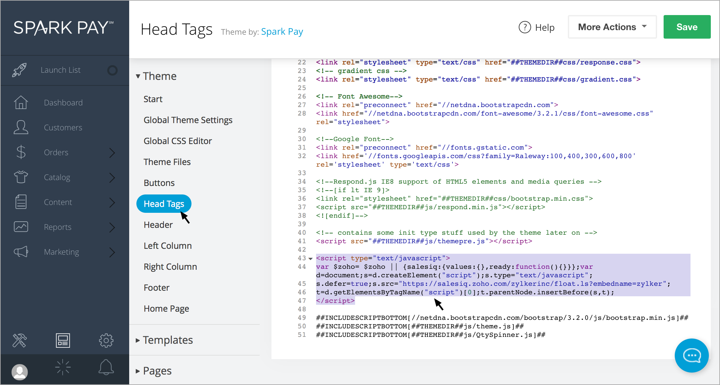Viewport: 720px width, 385px height.
Task: Open Left Column section
Action: click(168, 246)
